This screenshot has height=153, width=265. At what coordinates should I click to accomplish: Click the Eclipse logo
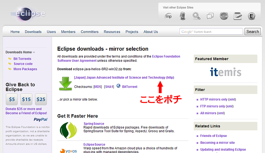[x=28, y=14]
